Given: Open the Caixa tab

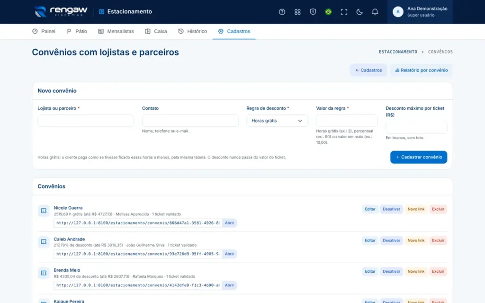Looking at the screenshot, I should tap(156, 31).
